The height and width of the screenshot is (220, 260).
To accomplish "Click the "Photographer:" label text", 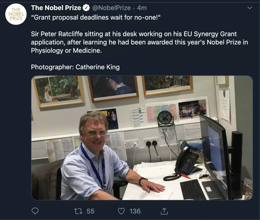I will 52,67.
